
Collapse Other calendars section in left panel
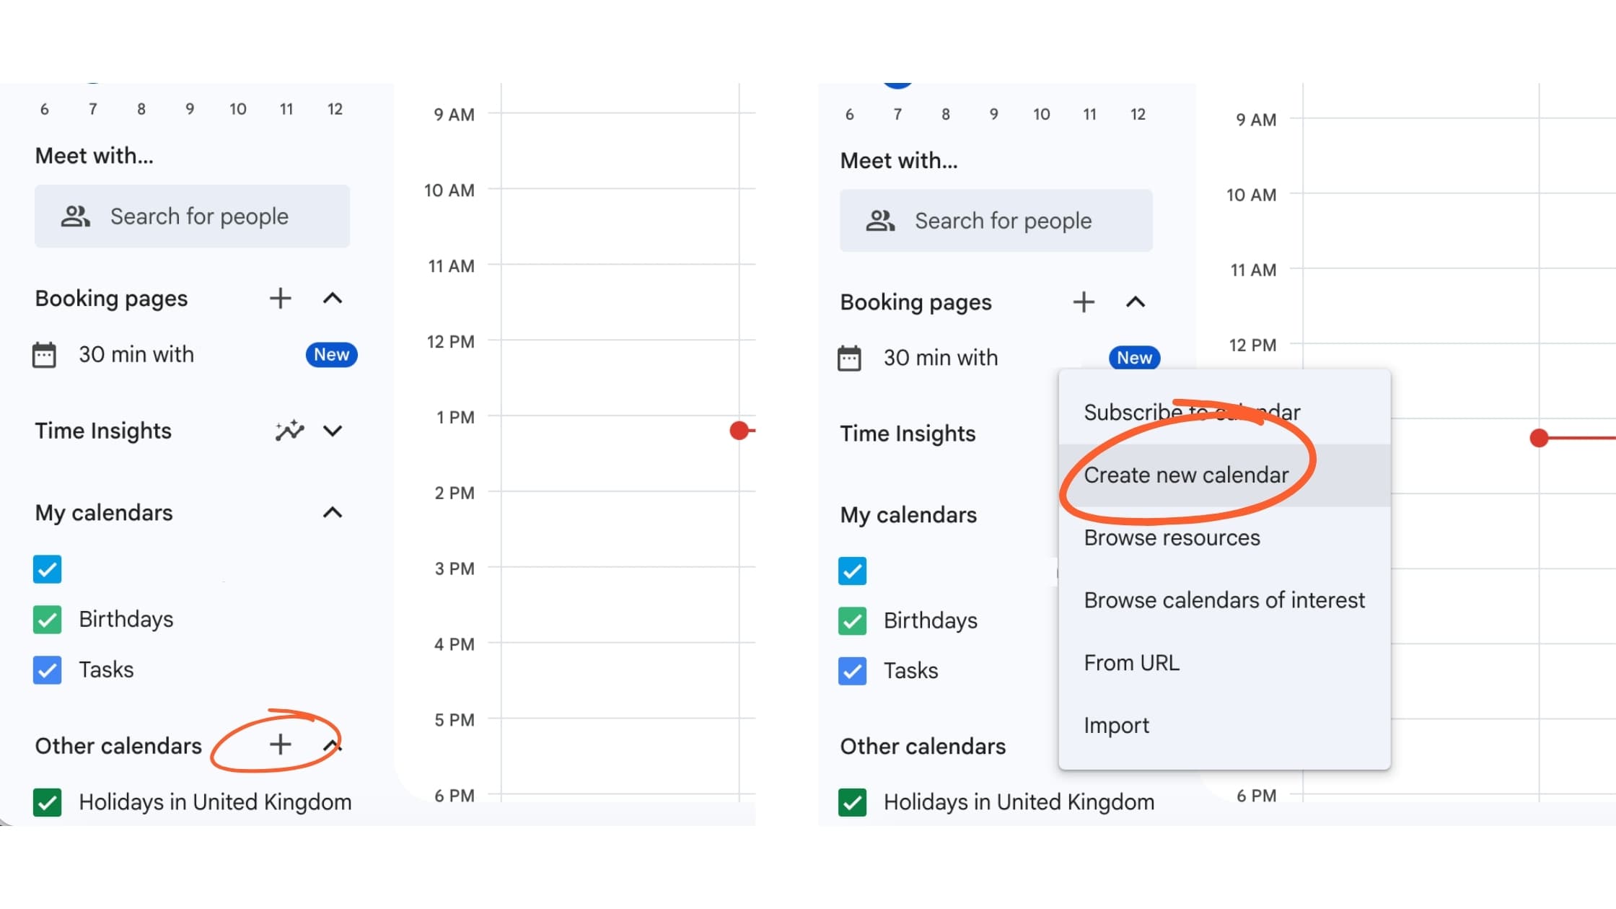332,745
